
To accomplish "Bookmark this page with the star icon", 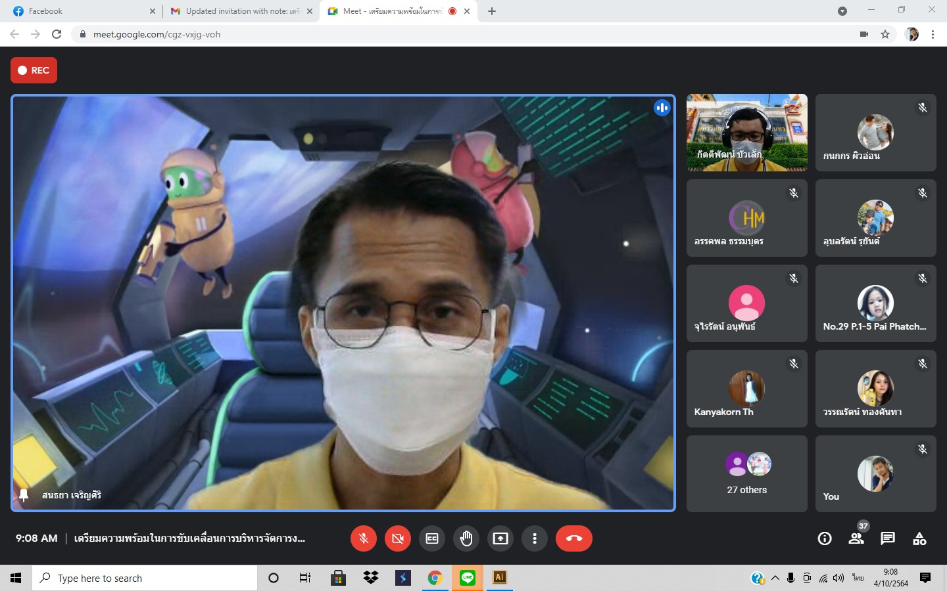I will (x=885, y=34).
